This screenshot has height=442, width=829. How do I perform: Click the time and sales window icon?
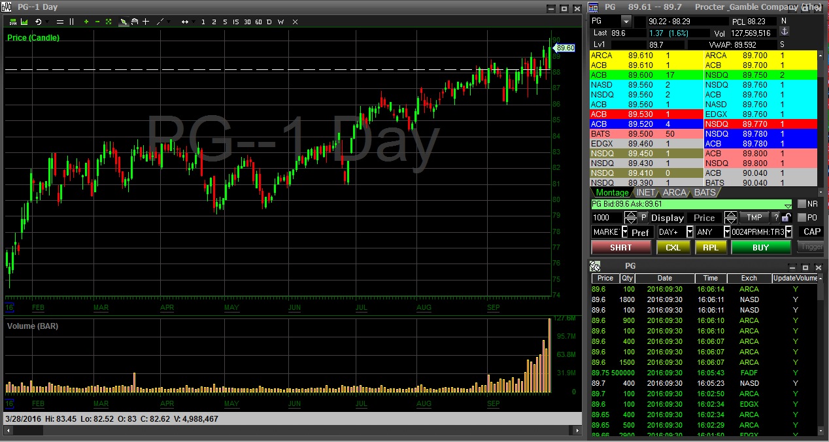tap(595, 266)
